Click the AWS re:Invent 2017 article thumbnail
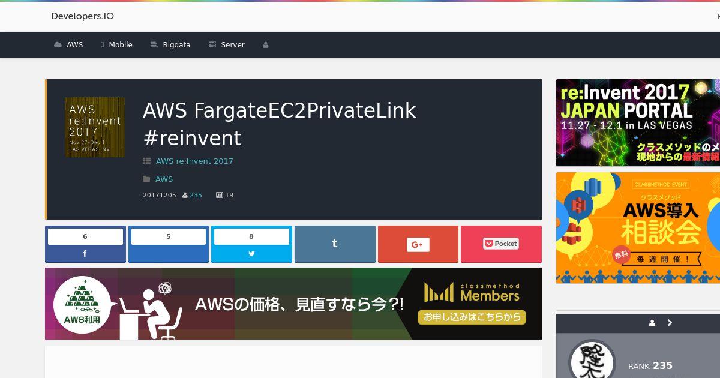The image size is (720, 378). (x=95, y=127)
